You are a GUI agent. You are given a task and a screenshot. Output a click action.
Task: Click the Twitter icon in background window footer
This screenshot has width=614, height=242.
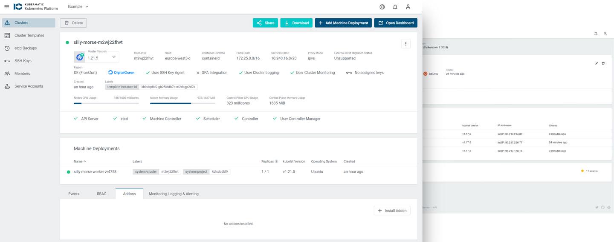pyautogui.click(x=597, y=207)
